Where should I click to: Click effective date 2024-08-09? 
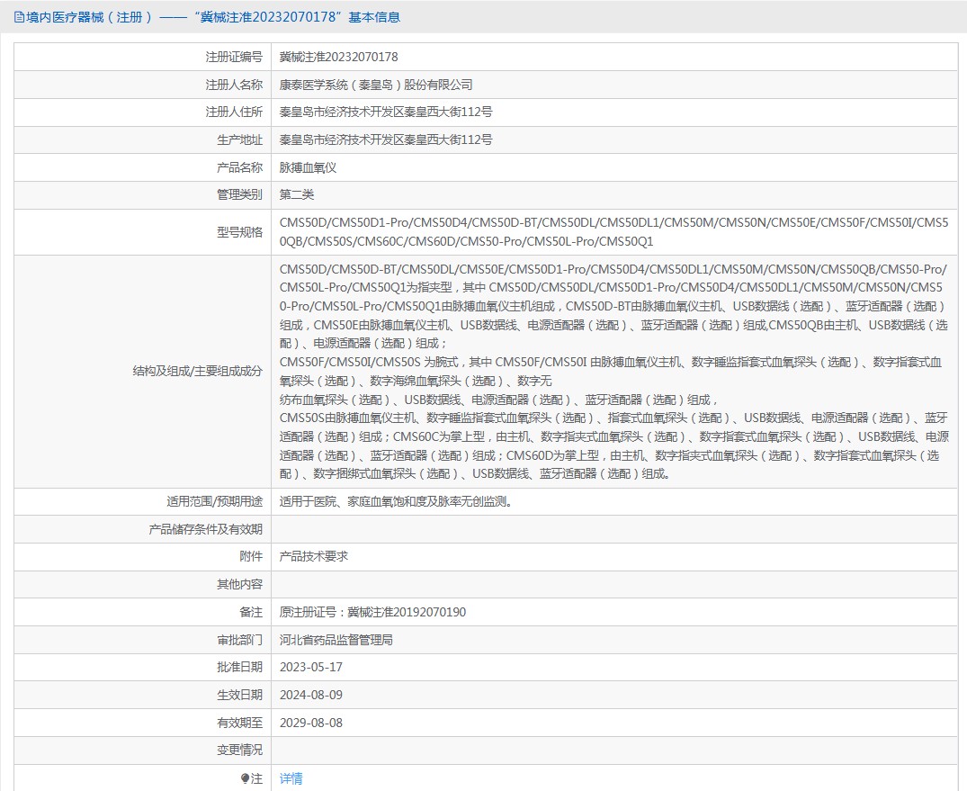tap(311, 695)
